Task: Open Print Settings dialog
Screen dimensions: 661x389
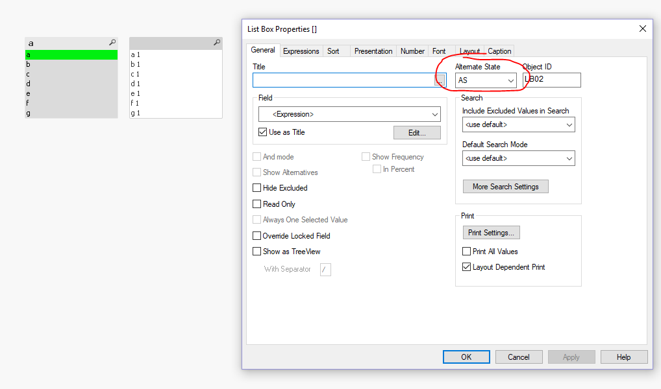Action: tap(491, 233)
